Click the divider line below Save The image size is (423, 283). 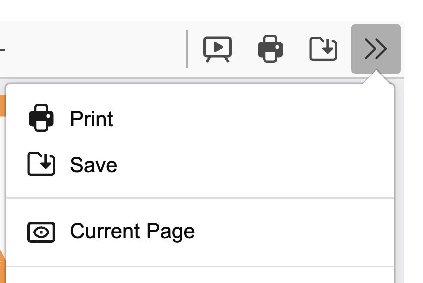click(199, 198)
